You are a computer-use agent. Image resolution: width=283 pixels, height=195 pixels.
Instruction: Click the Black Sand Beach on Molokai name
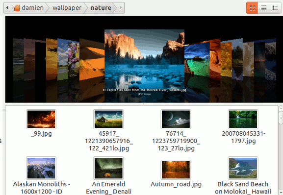tap(243, 188)
